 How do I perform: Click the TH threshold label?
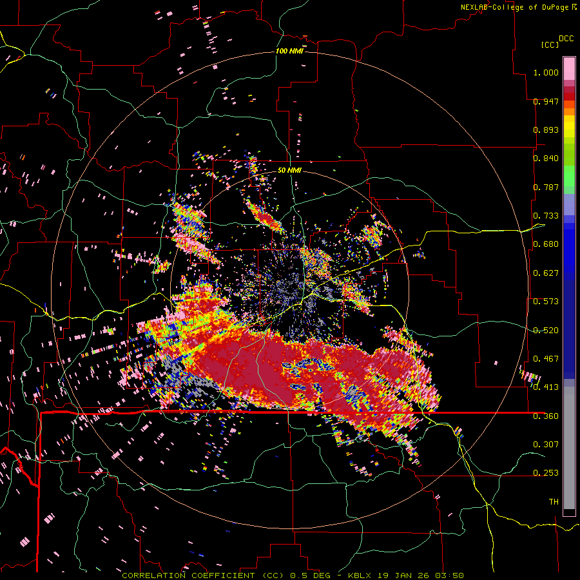[554, 502]
